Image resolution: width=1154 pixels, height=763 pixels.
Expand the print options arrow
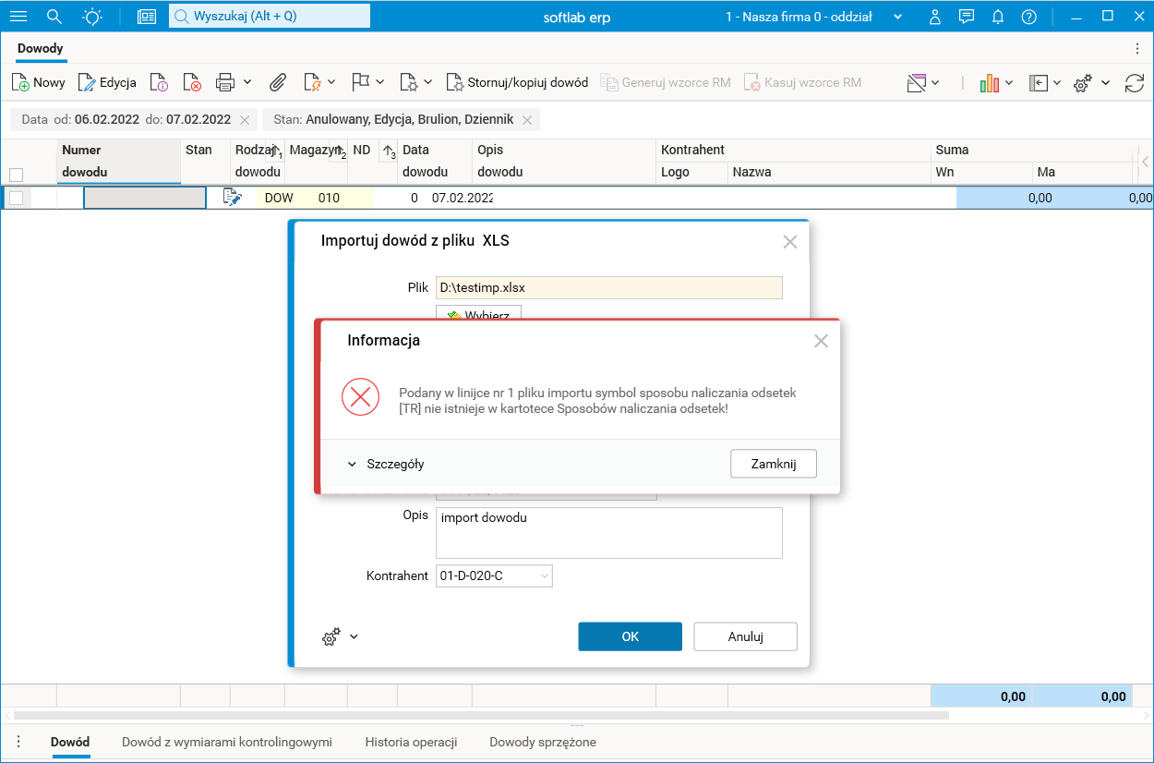(247, 82)
